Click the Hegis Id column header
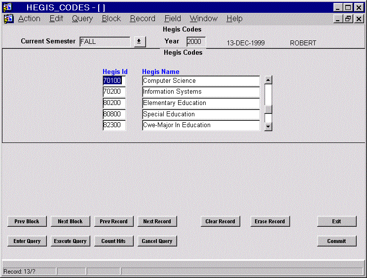 pyautogui.click(x=115, y=71)
